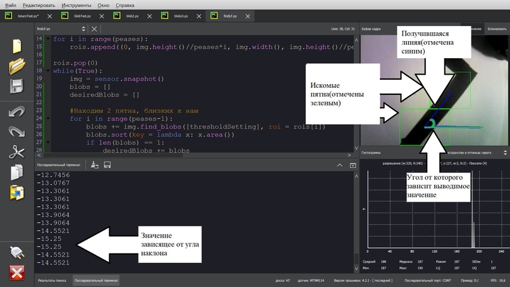Save terminal output with the disk icon
The height and width of the screenshot is (287, 510).
click(107, 165)
